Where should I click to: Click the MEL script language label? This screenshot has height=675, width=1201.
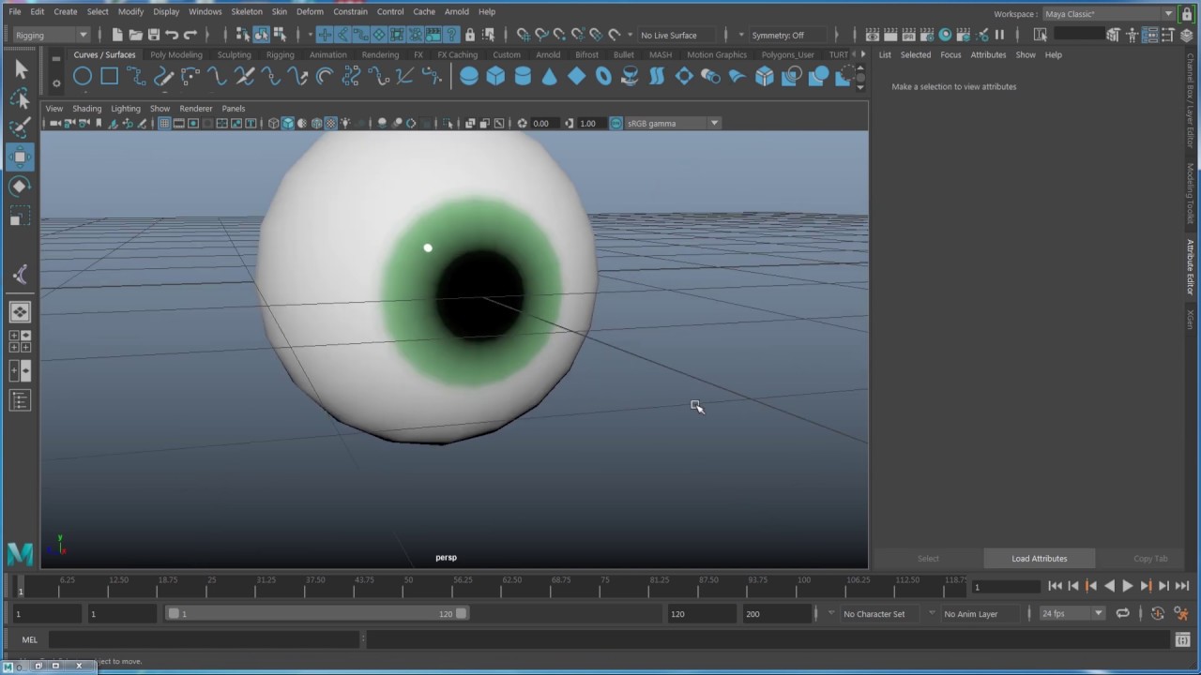pos(30,639)
